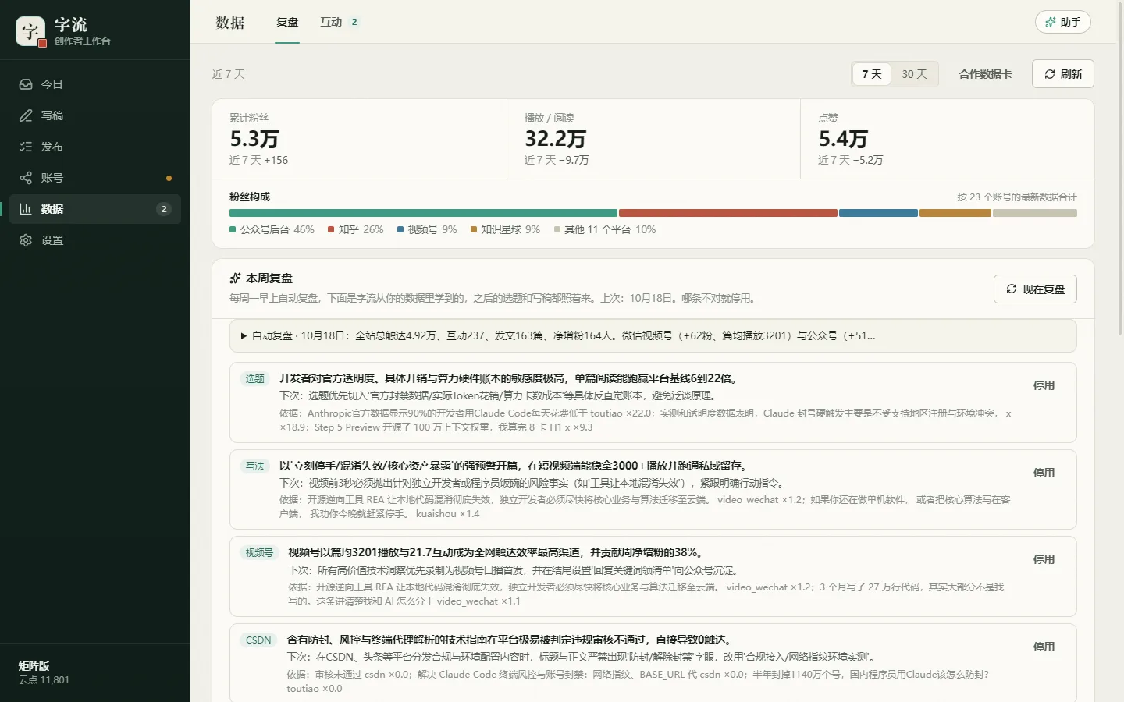Open the 互动 tab
Screen dimensions: 1124x702
pos(340,22)
